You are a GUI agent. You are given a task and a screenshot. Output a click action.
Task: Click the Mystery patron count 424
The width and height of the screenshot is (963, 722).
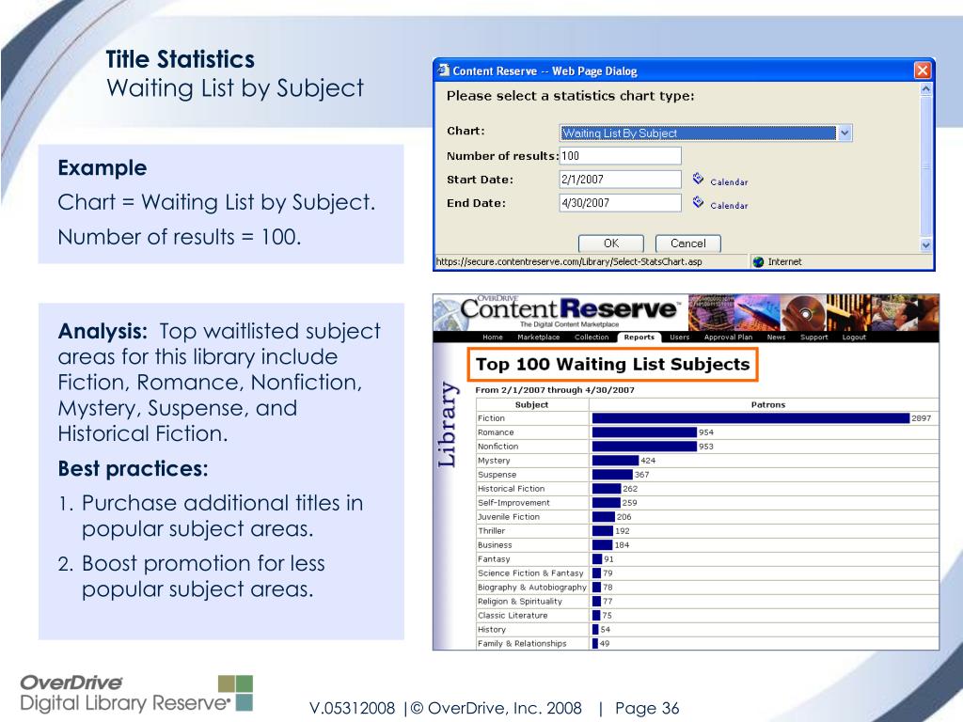[x=648, y=461]
